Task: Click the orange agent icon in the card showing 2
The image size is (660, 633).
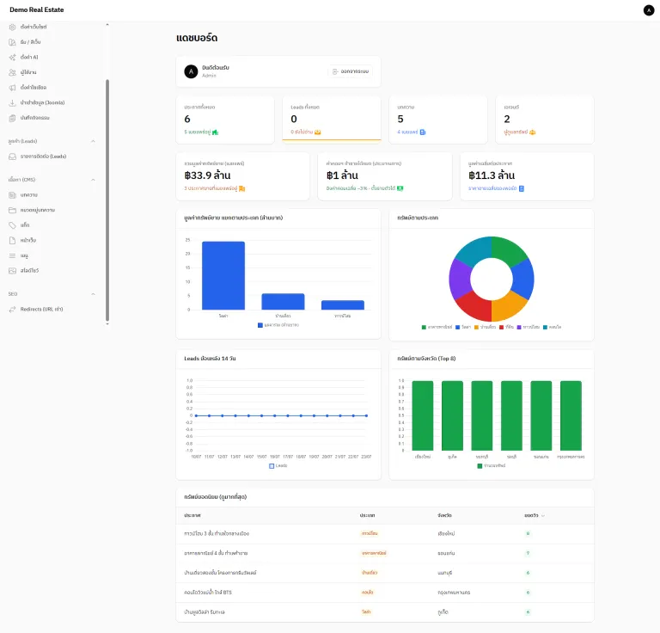Action: point(533,132)
